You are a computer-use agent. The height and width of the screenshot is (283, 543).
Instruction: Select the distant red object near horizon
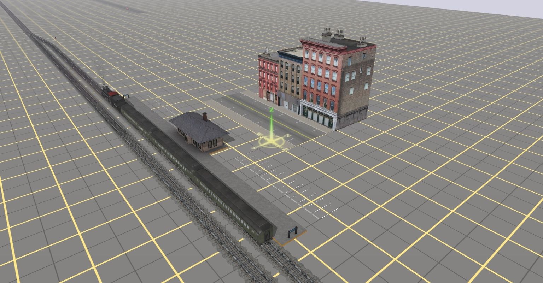click(x=126, y=7)
